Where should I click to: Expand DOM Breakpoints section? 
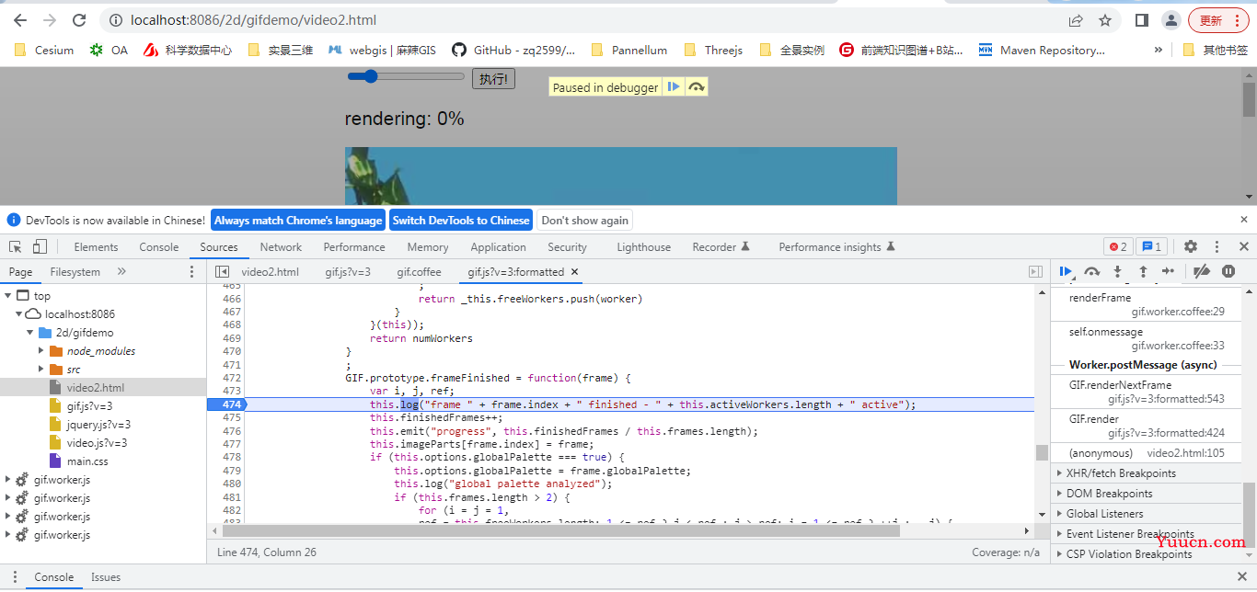pyautogui.click(x=1147, y=494)
